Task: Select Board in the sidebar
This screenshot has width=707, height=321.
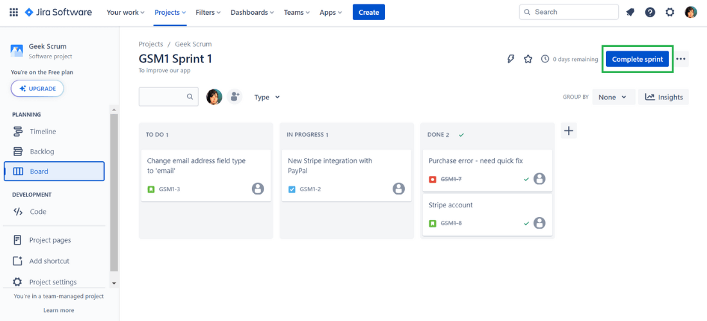Action: [54, 171]
